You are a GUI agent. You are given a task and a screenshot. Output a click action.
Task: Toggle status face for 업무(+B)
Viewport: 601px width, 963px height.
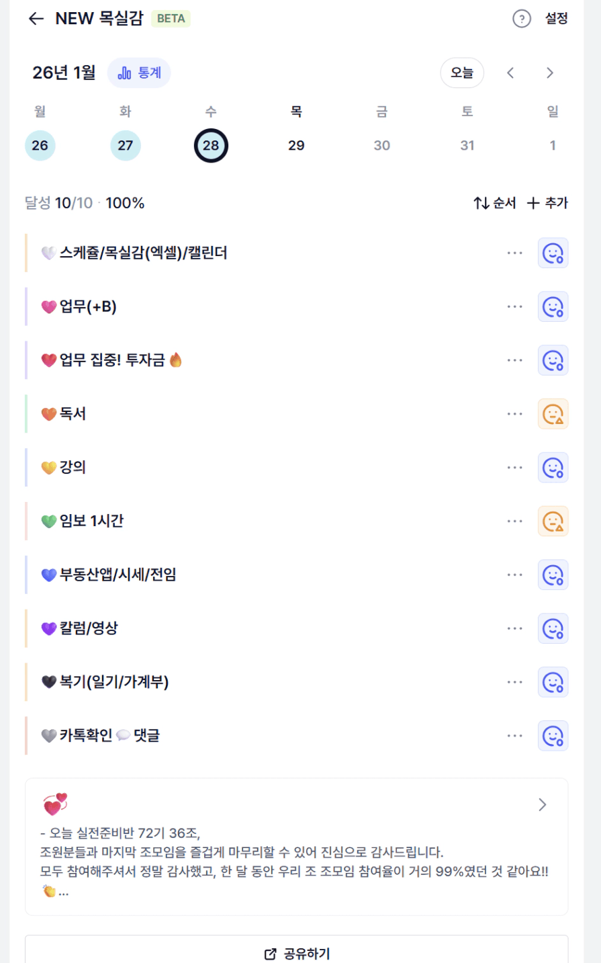click(x=553, y=306)
